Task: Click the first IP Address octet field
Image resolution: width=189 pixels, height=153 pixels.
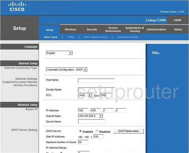Action: point(83,110)
